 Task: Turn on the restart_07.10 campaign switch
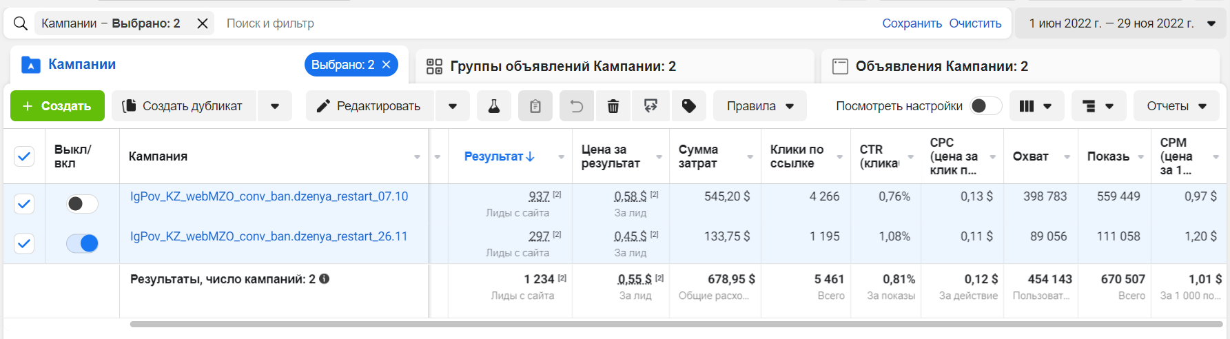(82, 203)
